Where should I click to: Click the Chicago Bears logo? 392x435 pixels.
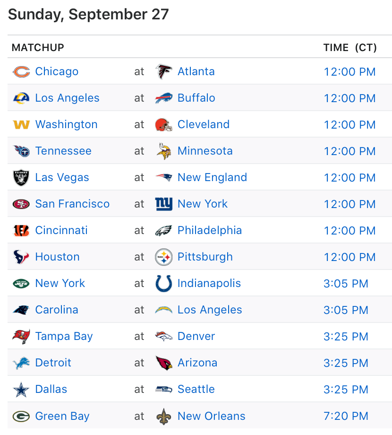pyautogui.click(x=21, y=71)
